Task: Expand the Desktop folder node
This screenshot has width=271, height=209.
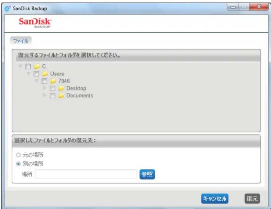Action: pyautogui.click(x=44, y=88)
